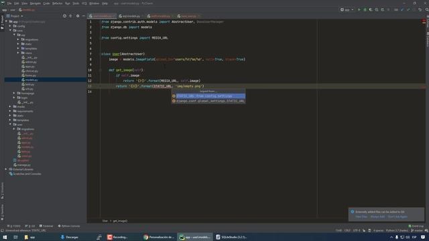Select manage.py in project tree
429x241 pixels.
(24, 165)
